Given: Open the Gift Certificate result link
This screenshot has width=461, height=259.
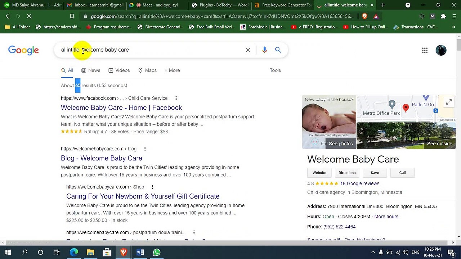Looking at the screenshot, I should (x=143, y=196).
